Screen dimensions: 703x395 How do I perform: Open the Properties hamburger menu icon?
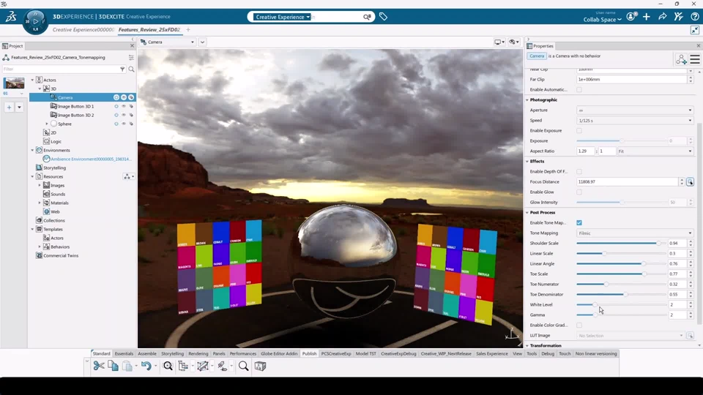click(695, 59)
